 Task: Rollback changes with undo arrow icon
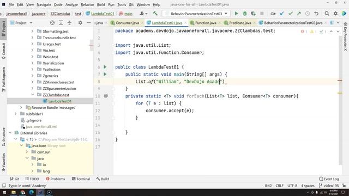point(316,14)
